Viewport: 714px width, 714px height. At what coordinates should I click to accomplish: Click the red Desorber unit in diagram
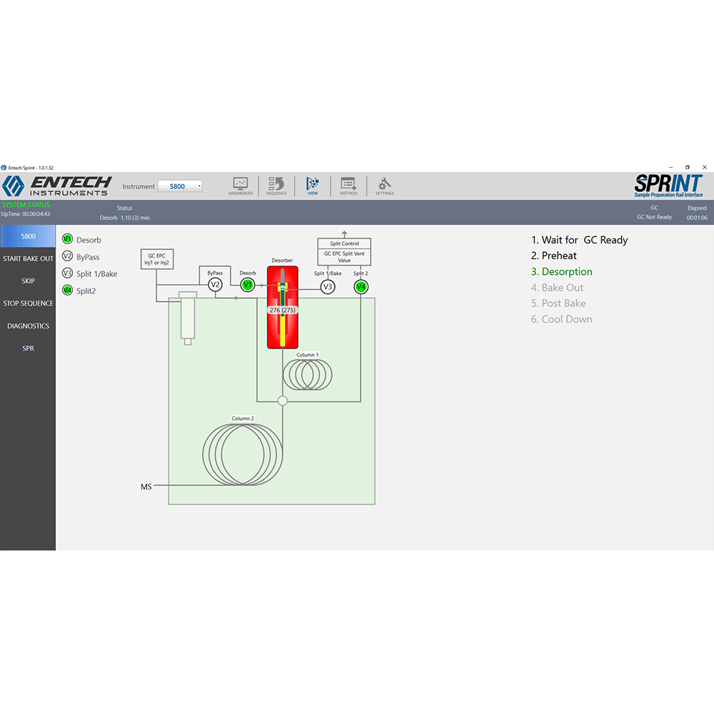pos(282,307)
